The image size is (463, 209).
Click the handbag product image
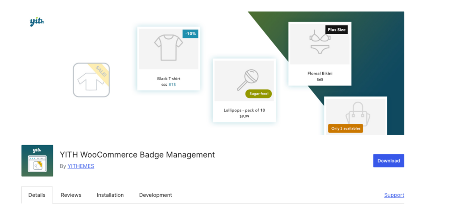tap(355, 117)
